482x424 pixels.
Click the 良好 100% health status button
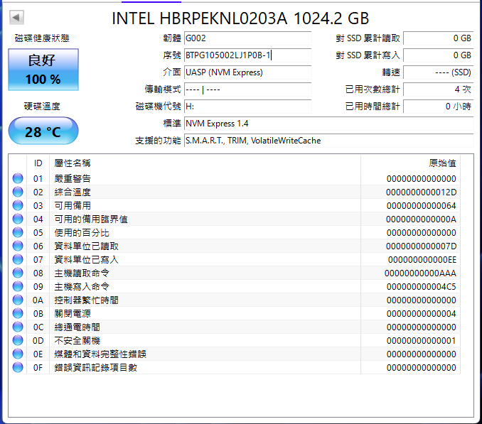pyautogui.click(x=43, y=70)
